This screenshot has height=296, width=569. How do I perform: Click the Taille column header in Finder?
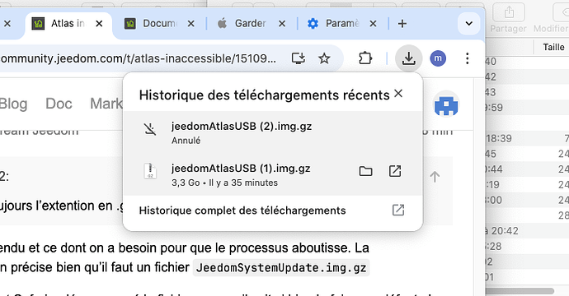553,47
